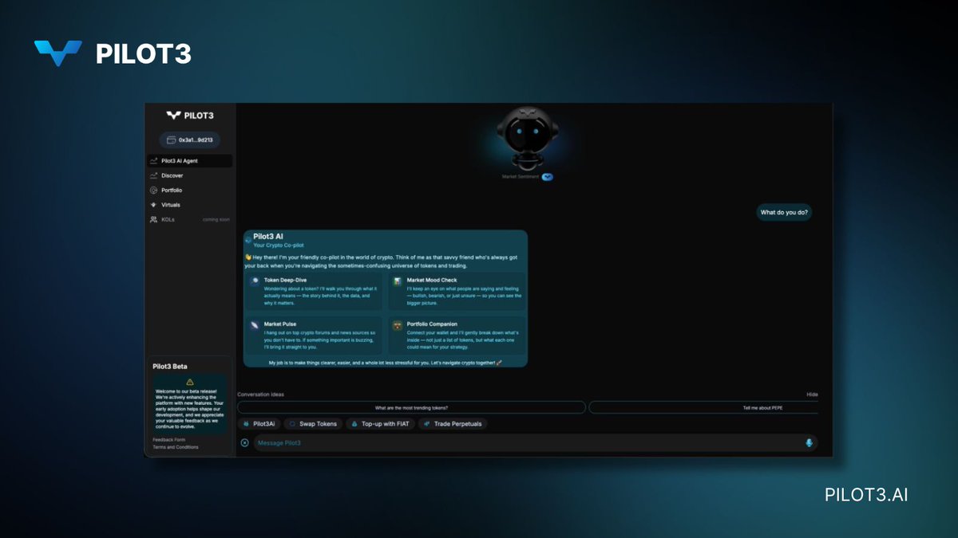Go to the Portfolio sidebar item
Screen dimensions: 958x538
[x=190, y=190]
